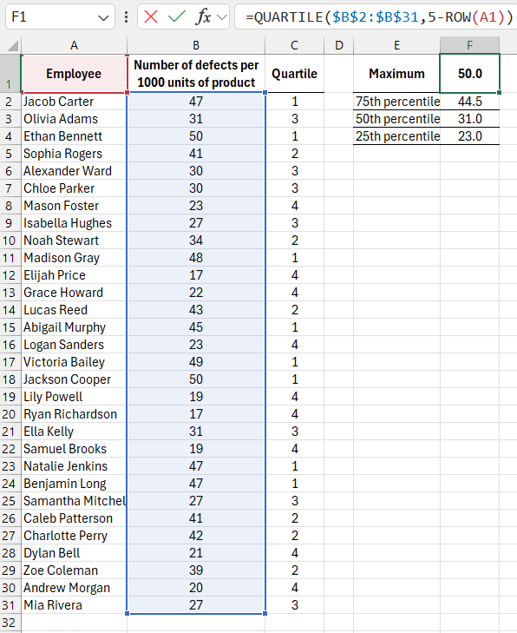The height and width of the screenshot is (633, 517).
Task: Select the Benjamin Long cell
Action: pos(74,484)
